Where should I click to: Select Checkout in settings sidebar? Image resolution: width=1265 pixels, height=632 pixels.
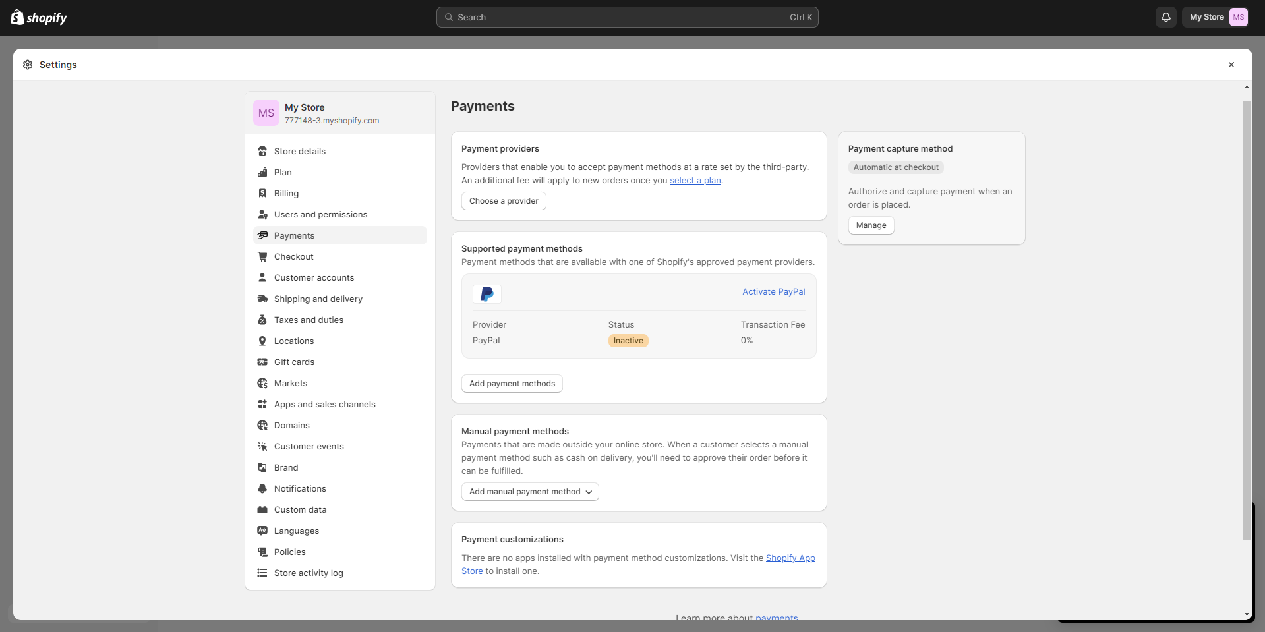pyautogui.click(x=340, y=256)
